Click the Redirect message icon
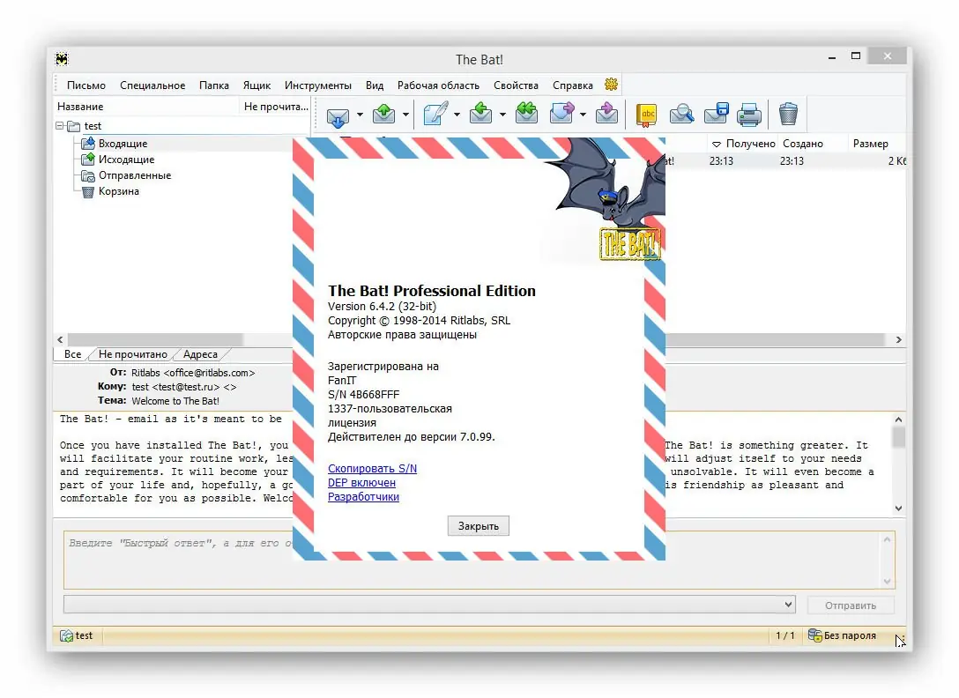 [606, 114]
